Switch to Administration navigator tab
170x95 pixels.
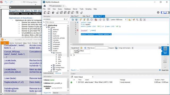click(48, 73)
